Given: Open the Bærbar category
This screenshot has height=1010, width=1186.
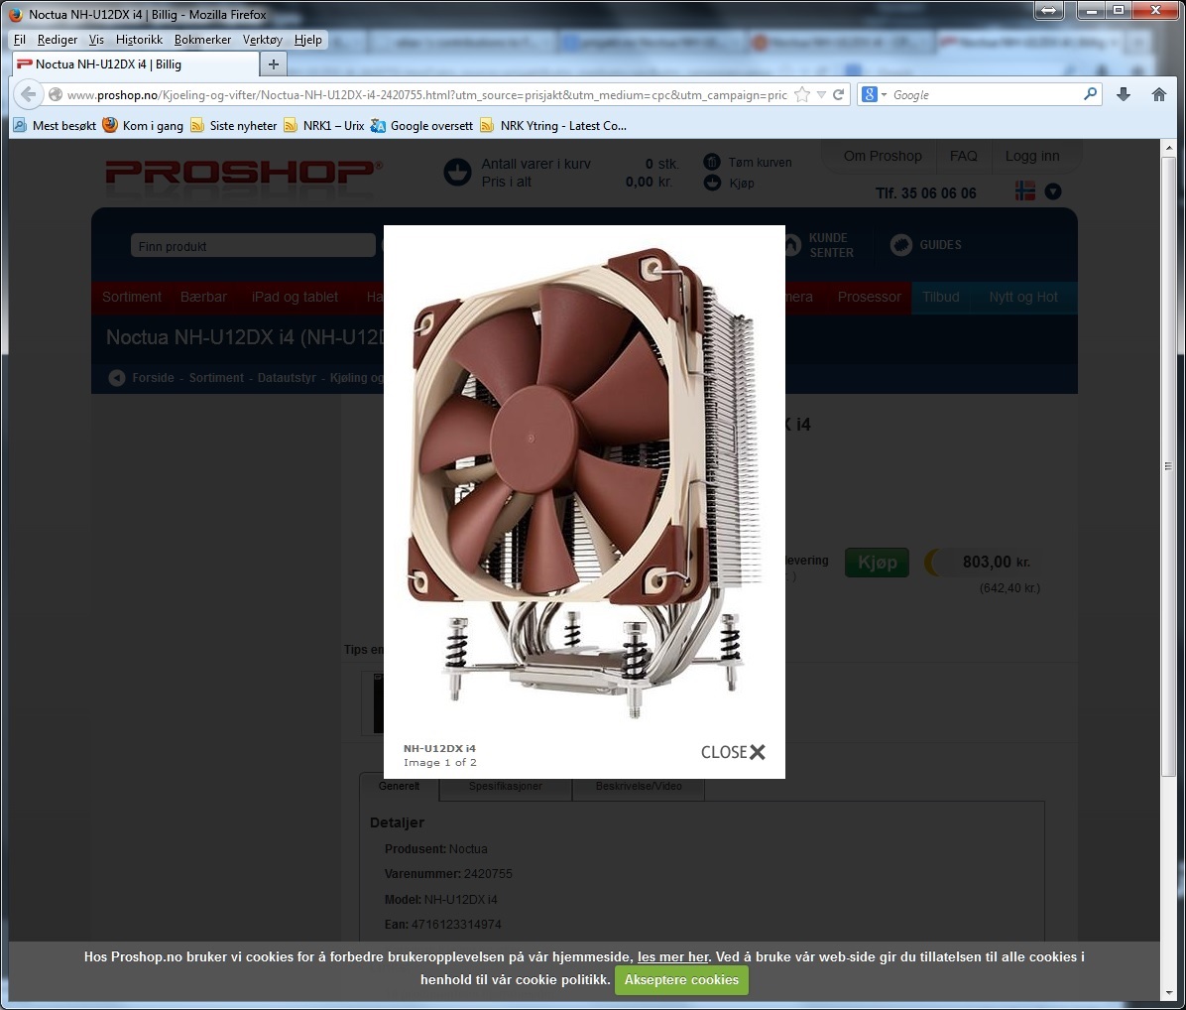Looking at the screenshot, I should [x=203, y=297].
